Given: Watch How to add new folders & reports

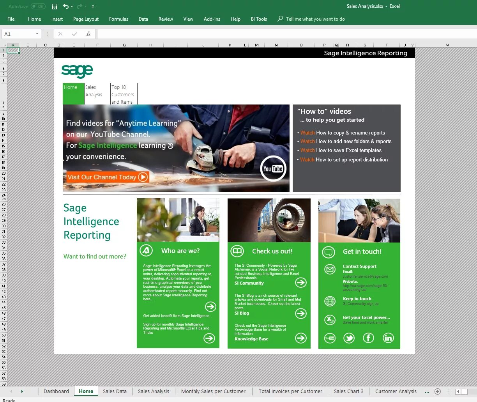Looking at the screenshot, I should (346, 141).
